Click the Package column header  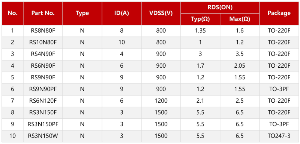point(279,13)
